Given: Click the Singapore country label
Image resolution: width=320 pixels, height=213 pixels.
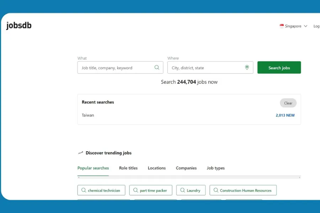Looking at the screenshot, I should point(293,26).
